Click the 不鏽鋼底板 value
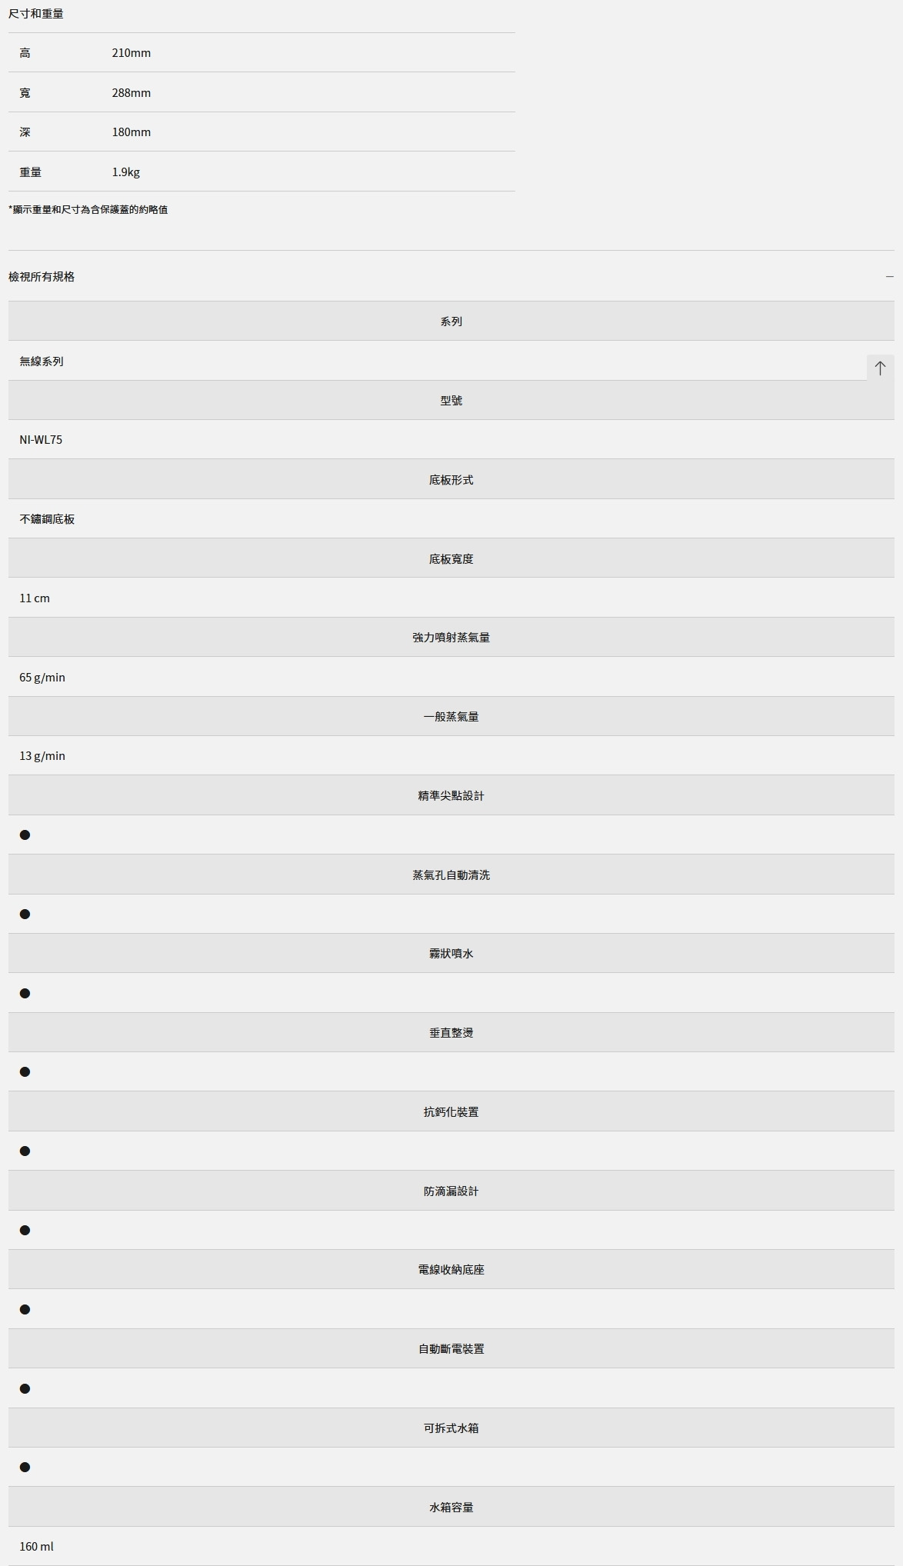 [x=47, y=519]
